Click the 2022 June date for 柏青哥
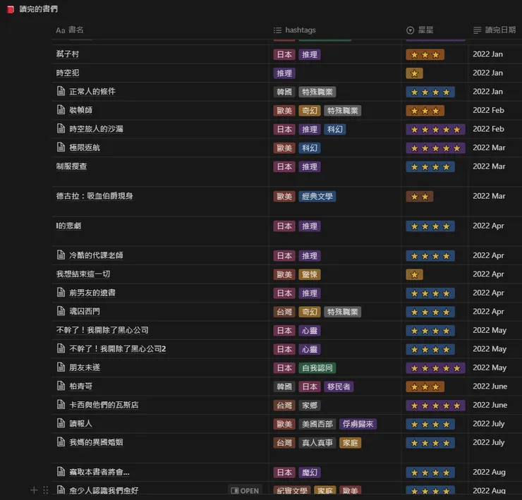This screenshot has height=500, width=522. point(490,386)
